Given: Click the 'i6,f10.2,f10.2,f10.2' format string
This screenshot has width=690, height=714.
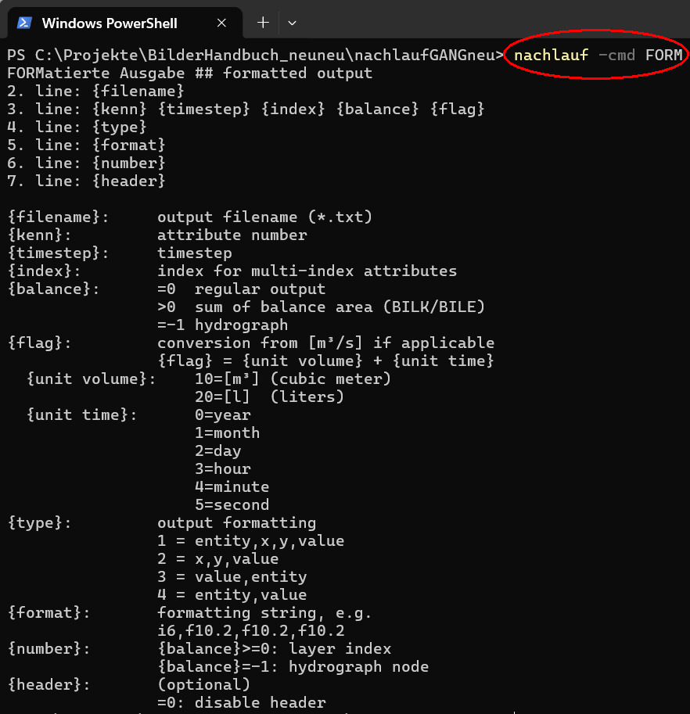Looking at the screenshot, I should coord(251,630).
